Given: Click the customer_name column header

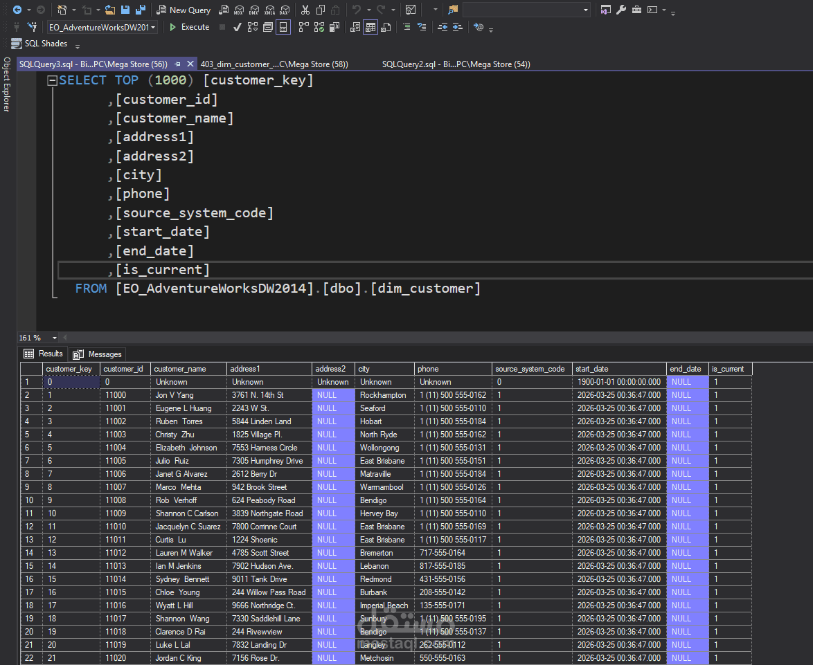Looking at the screenshot, I should click(180, 369).
